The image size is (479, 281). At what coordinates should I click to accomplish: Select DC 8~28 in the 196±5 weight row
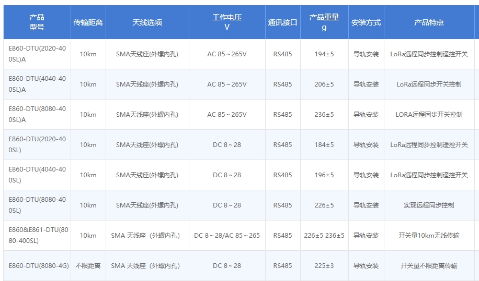coord(227,175)
